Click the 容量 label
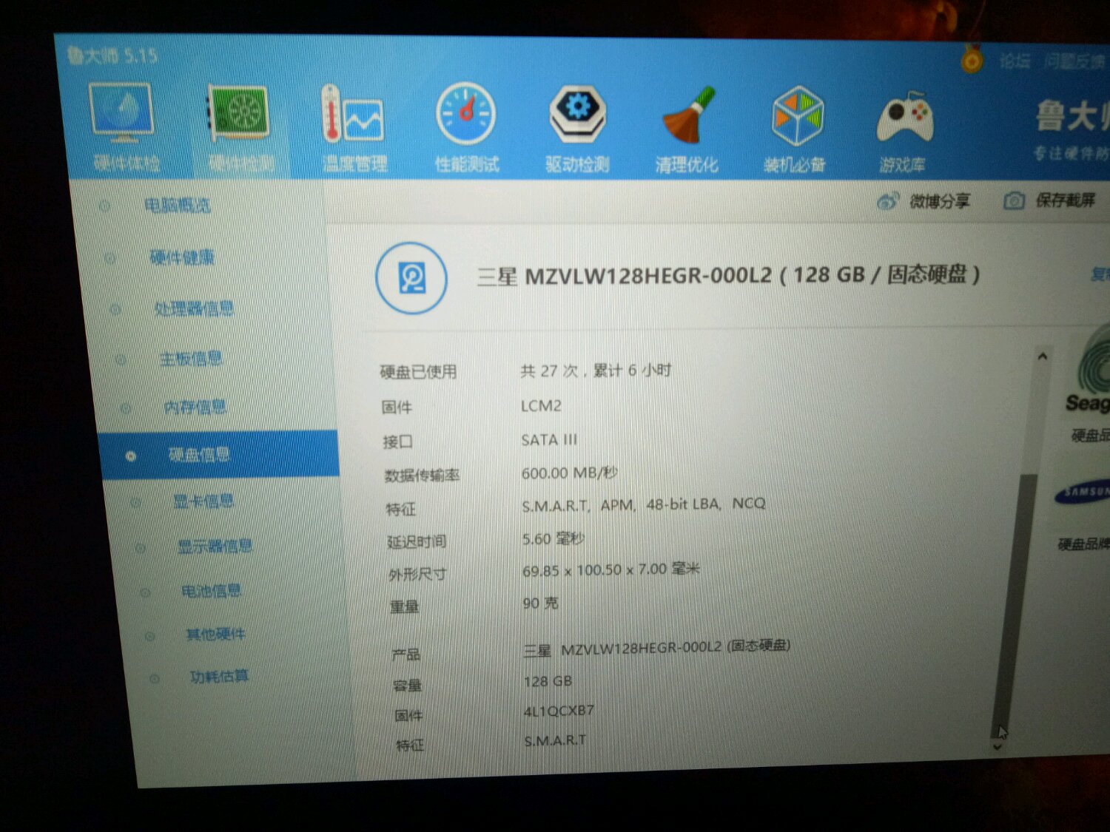Image resolution: width=1110 pixels, height=832 pixels. (408, 686)
